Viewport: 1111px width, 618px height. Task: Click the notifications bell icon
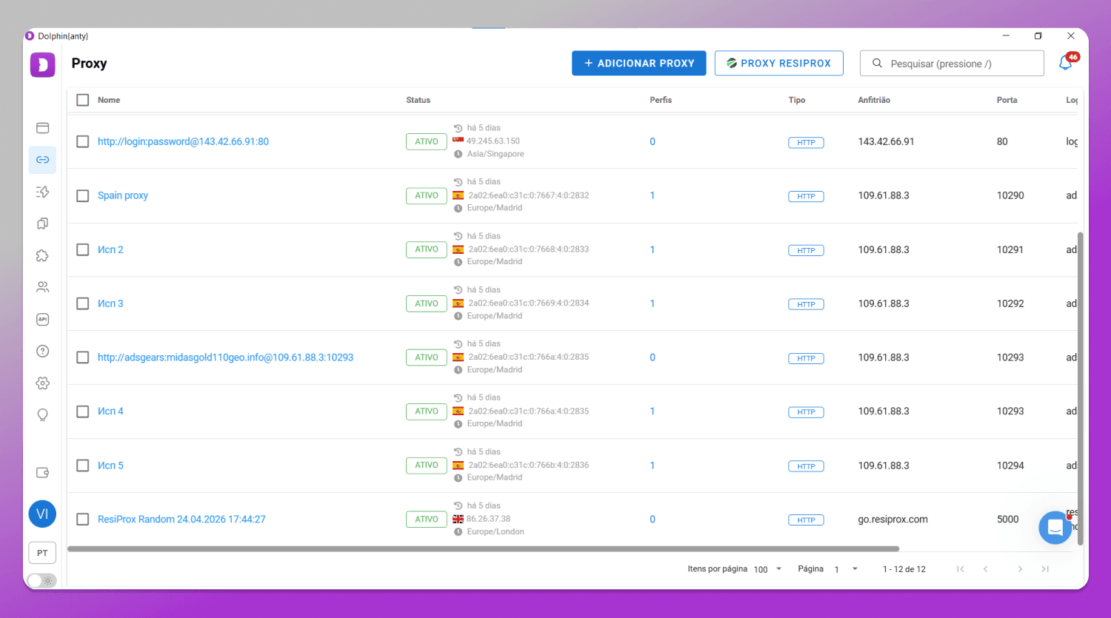pos(1066,63)
